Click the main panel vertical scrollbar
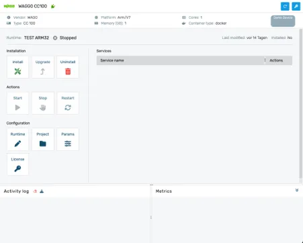 [x=301, y=103]
